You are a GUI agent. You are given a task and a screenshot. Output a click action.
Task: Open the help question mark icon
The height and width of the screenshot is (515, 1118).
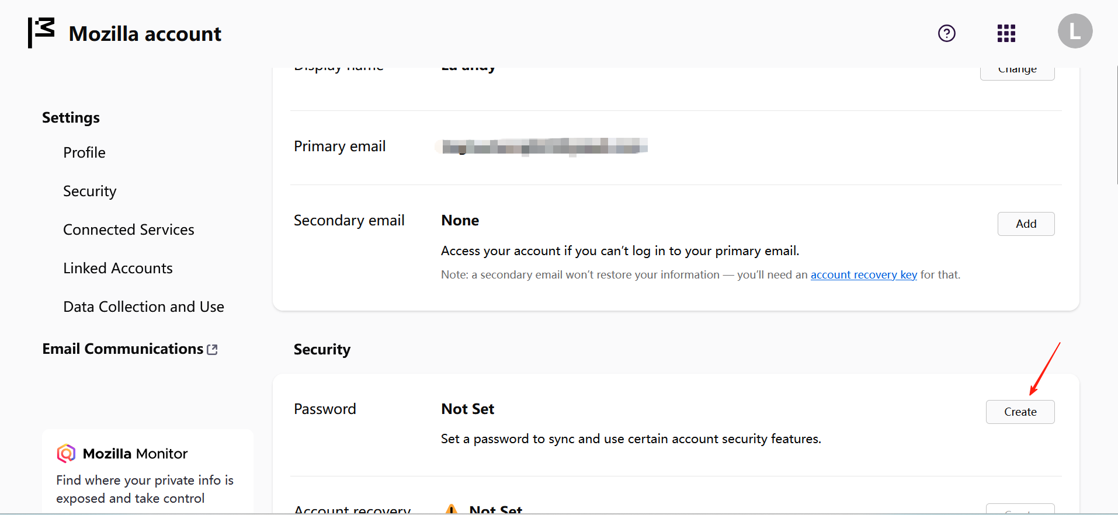(946, 33)
